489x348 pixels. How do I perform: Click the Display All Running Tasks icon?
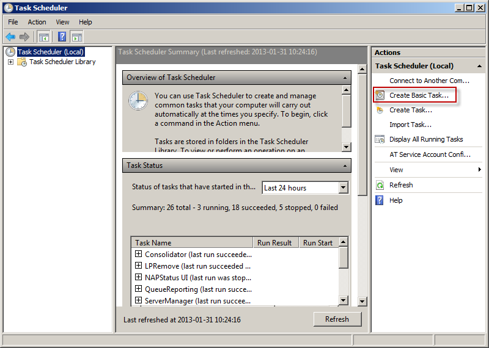pyautogui.click(x=380, y=139)
